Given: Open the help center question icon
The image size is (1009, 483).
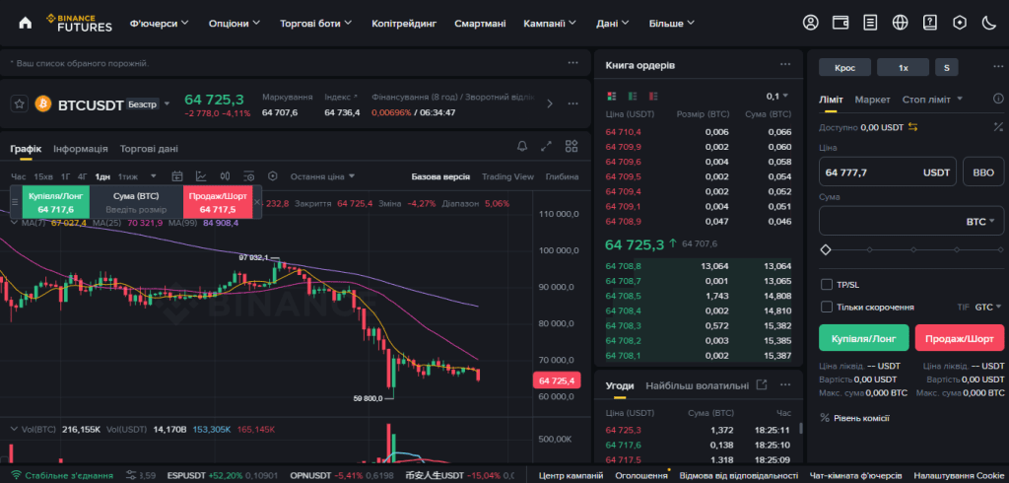Looking at the screenshot, I should 930,23.
